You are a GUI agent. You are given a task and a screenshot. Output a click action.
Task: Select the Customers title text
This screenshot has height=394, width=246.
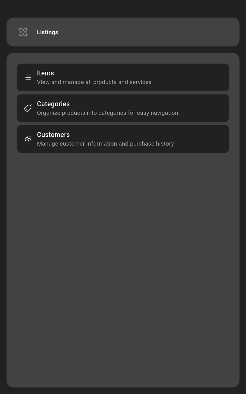point(53,135)
